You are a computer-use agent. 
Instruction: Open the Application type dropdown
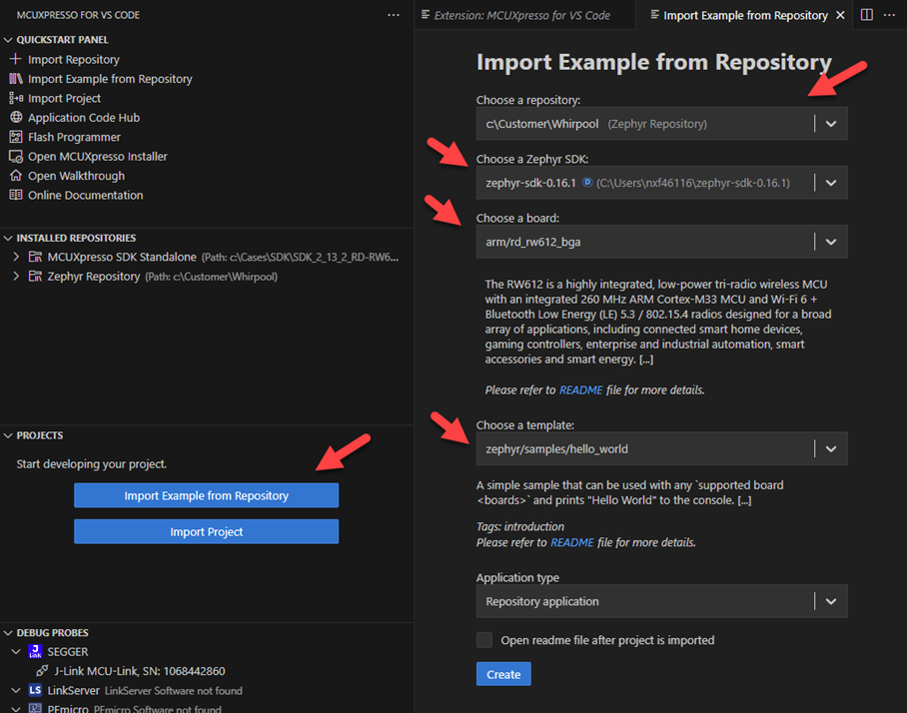click(830, 601)
